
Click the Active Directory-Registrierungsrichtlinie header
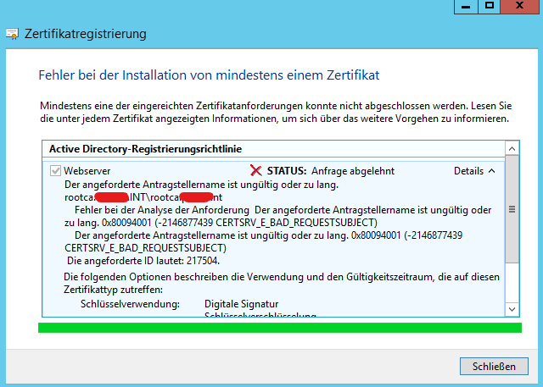click(x=145, y=149)
